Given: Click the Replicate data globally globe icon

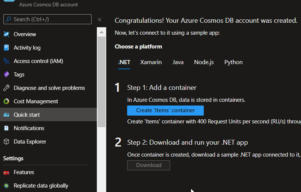Looking at the screenshot, I should 6,186.
